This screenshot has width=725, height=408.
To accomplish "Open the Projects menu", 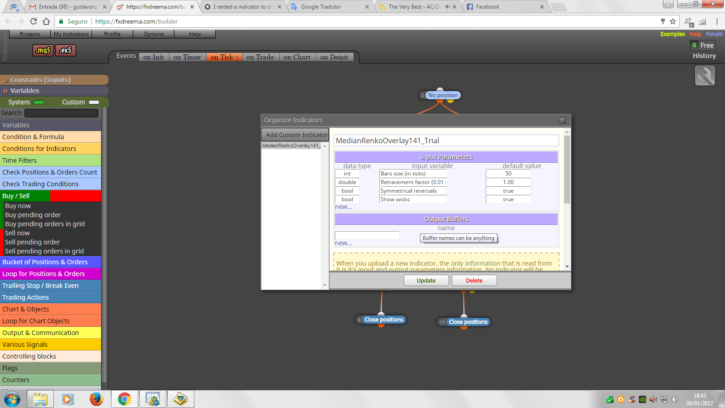I will pos(30,34).
